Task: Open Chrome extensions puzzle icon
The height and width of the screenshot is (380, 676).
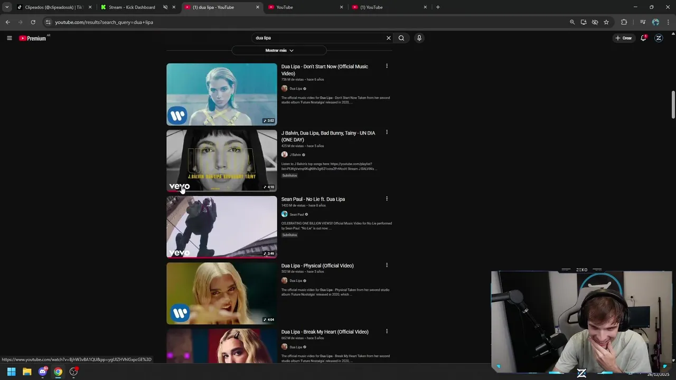Action: [x=624, y=22]
